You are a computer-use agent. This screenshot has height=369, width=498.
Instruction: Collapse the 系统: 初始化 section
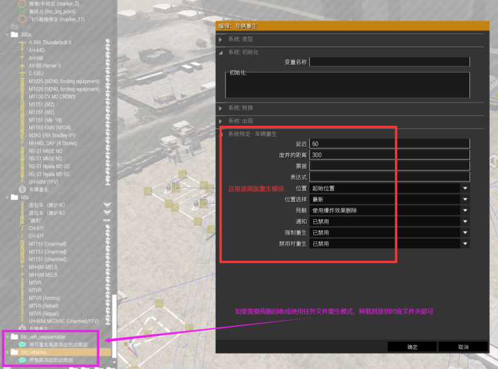coord(220,53)
